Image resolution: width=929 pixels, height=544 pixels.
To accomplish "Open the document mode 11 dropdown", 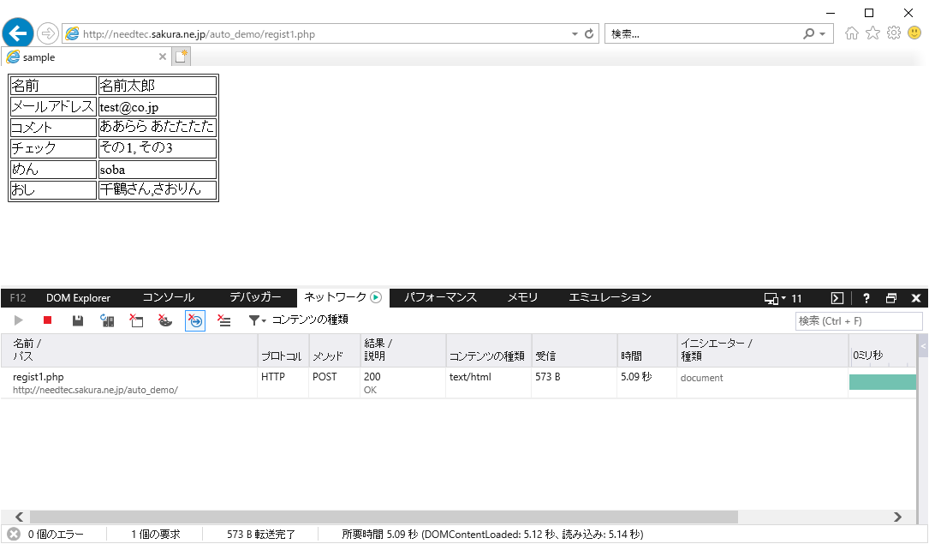I will coord(783,298).
